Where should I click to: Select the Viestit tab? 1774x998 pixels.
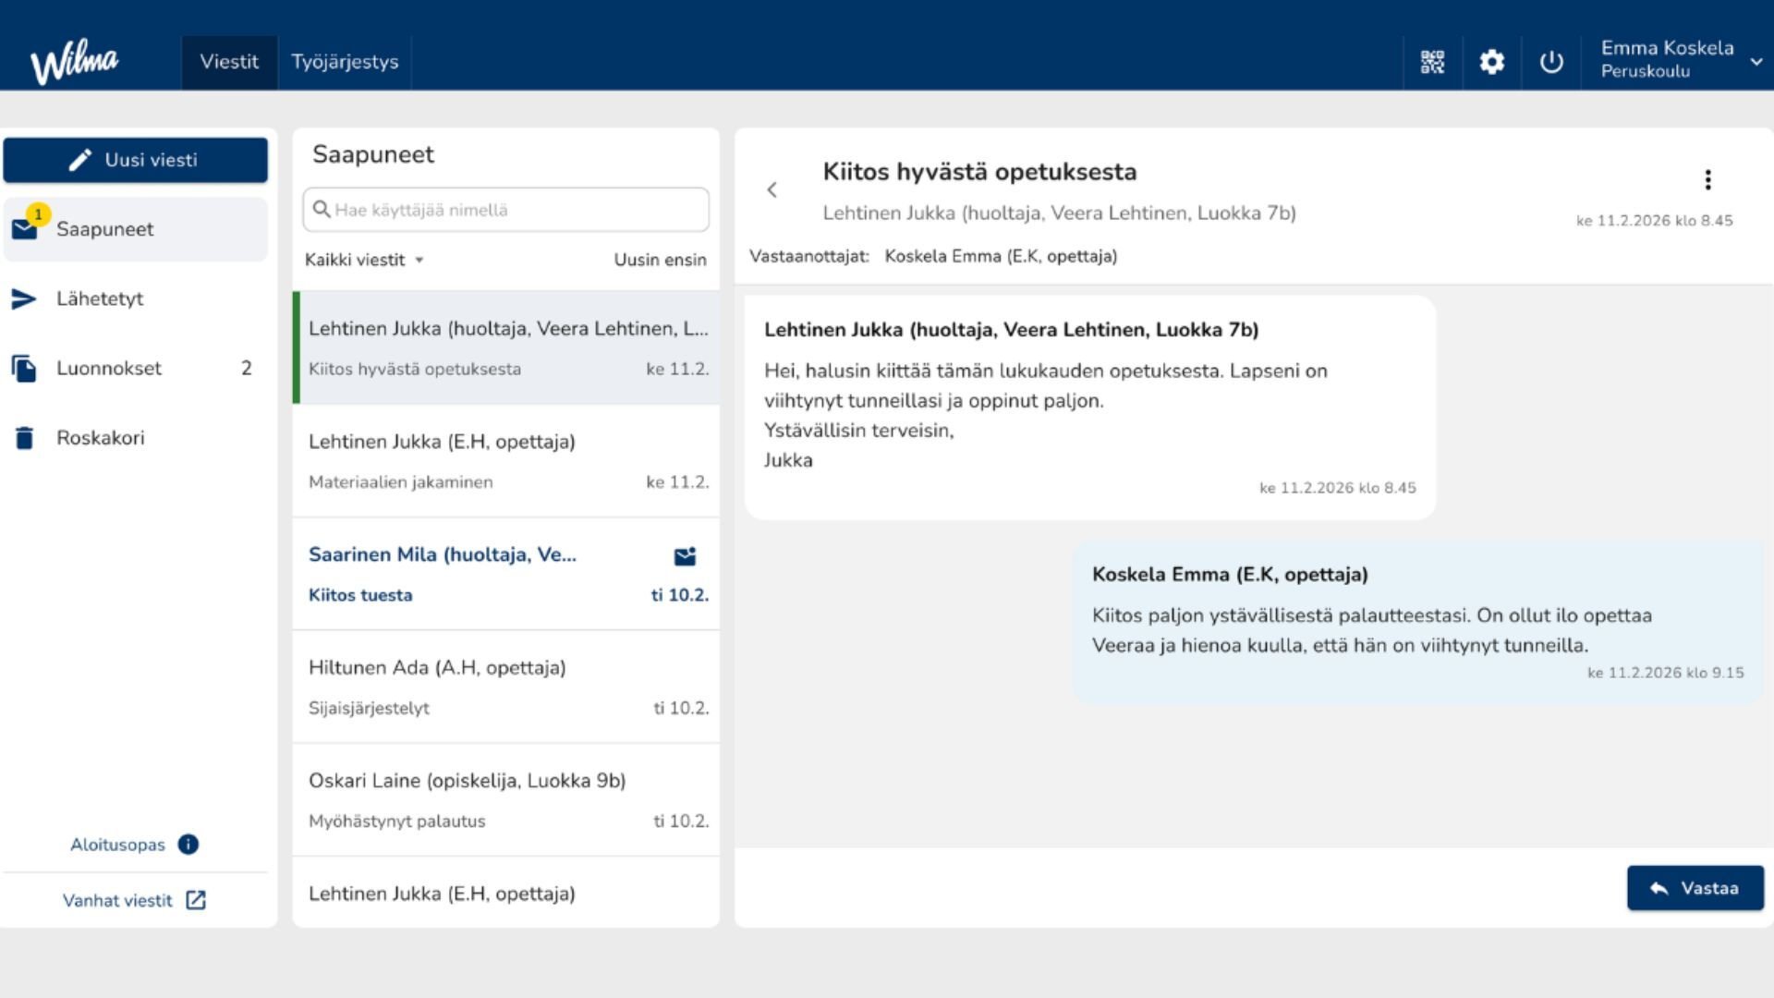point(229,62)
